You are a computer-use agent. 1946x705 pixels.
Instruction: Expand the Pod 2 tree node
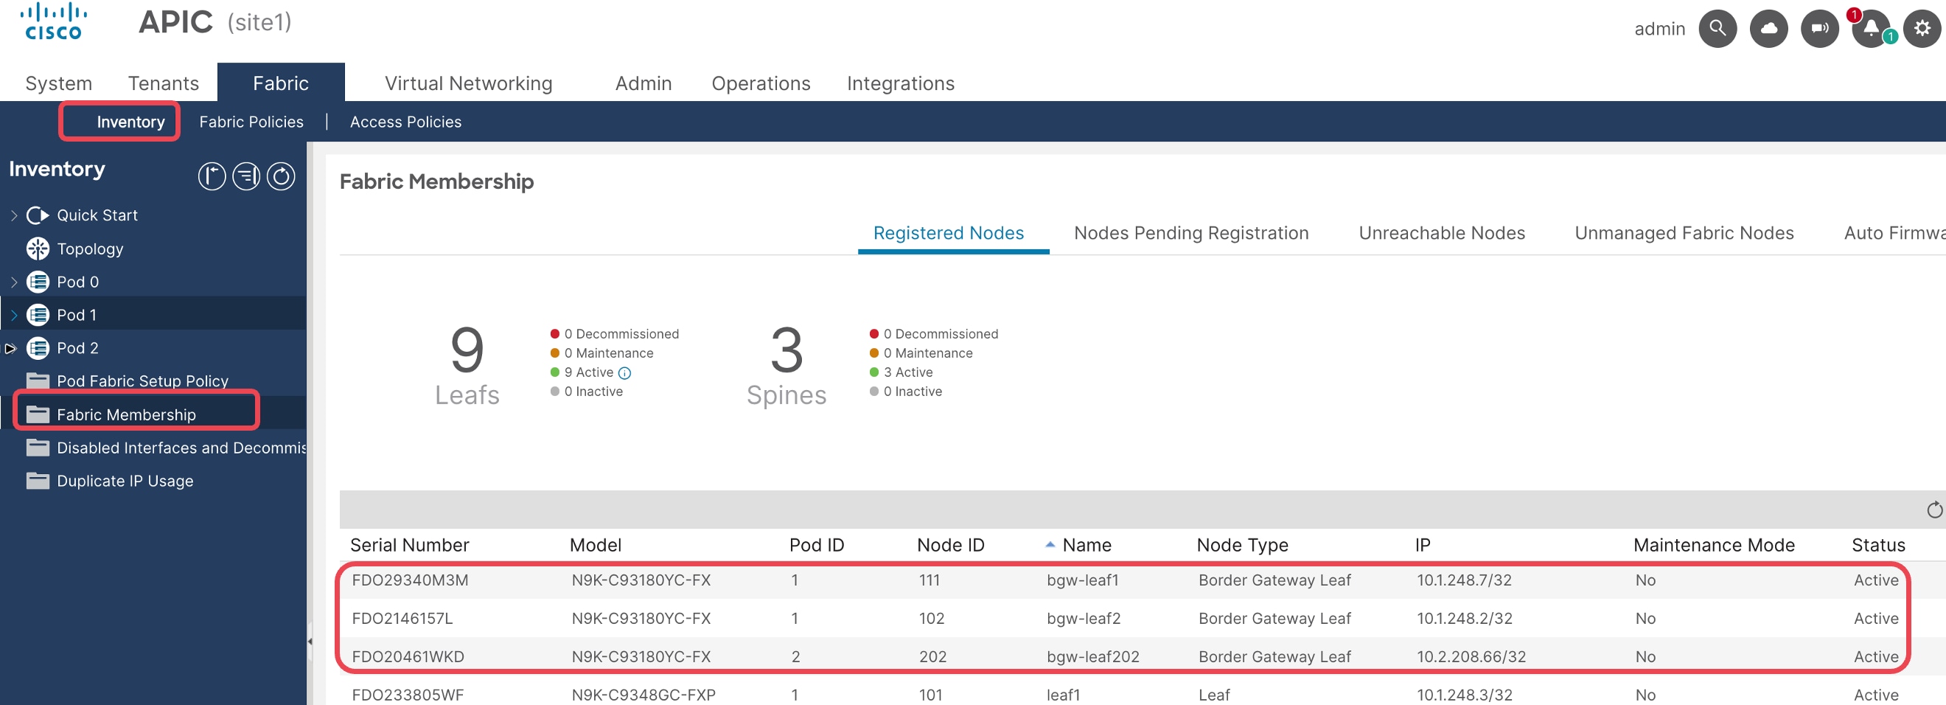10,348
